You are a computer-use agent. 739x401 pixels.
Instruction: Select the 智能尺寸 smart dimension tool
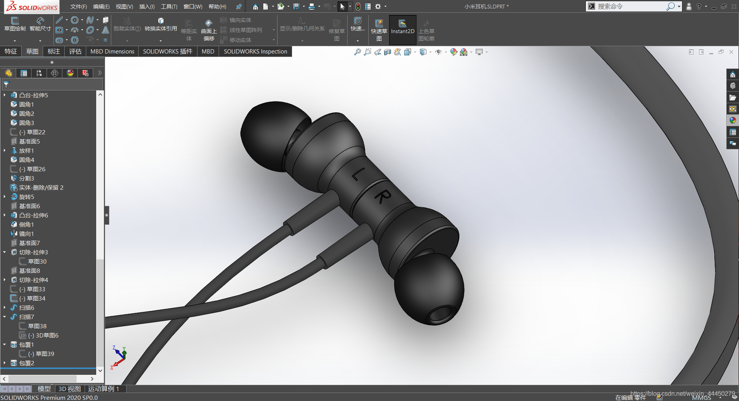[x=40, y=24]
